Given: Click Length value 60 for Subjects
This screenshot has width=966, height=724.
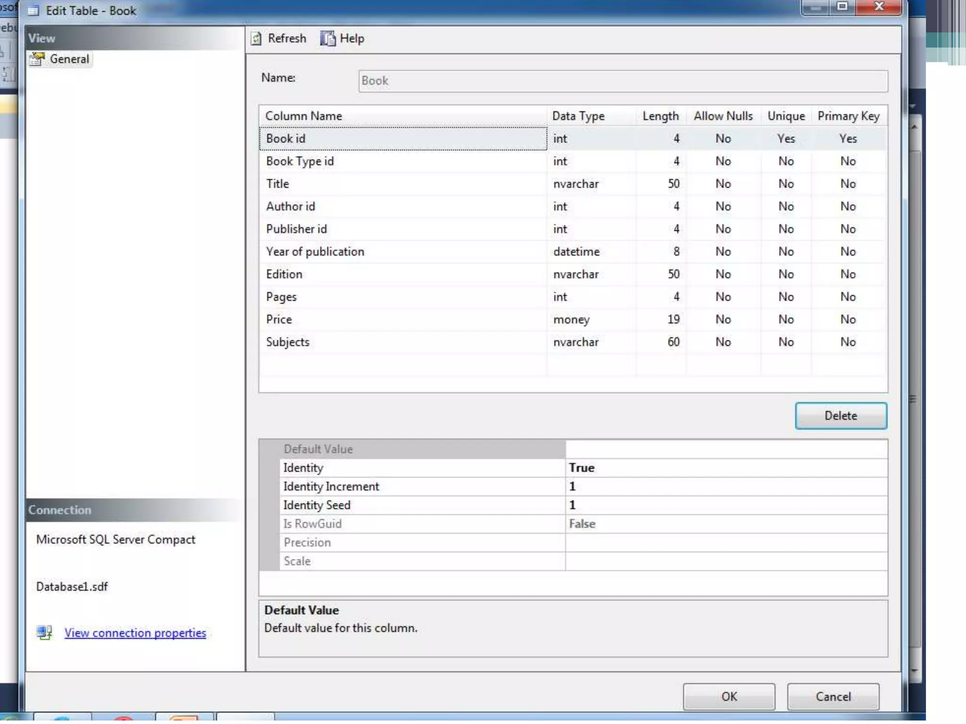Looking at the screenshot, I should [x=661, y=342].
